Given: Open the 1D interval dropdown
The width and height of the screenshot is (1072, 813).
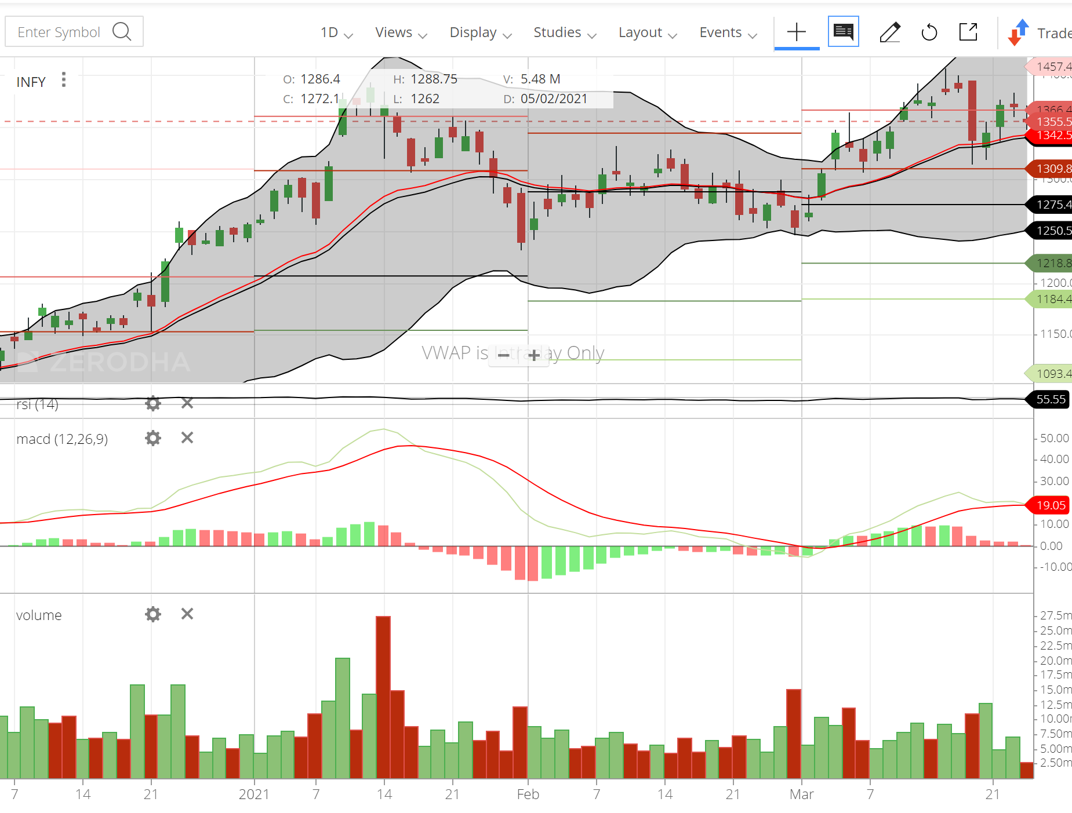Looking at the screenshot, I should tap(337, 32).
